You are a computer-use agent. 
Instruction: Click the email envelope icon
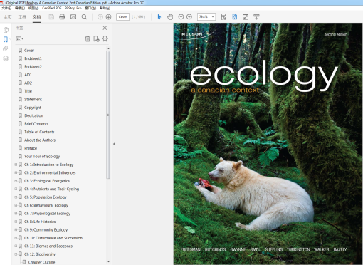click(73, 17)
